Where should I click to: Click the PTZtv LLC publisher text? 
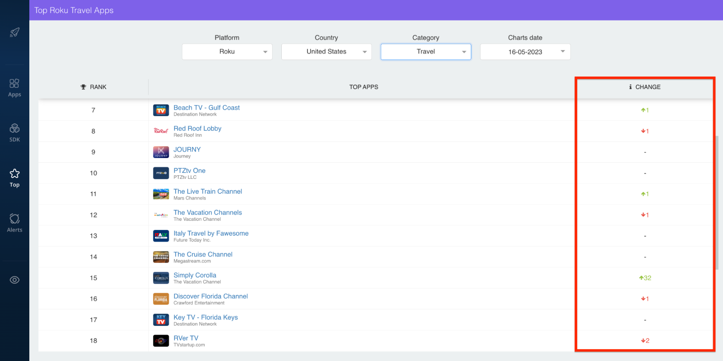(x=185, y=177)
